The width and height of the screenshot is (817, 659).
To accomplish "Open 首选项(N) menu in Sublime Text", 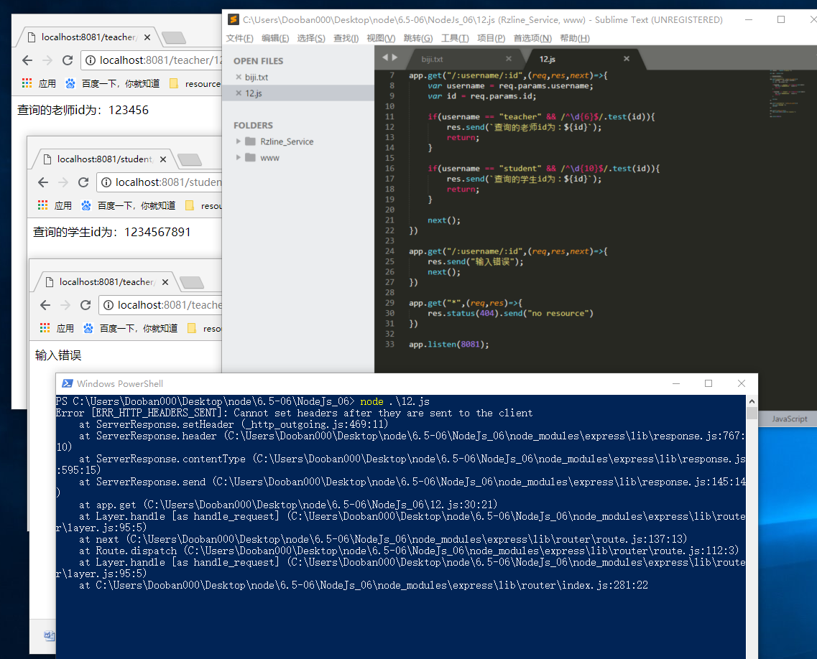I will point(532,38).
